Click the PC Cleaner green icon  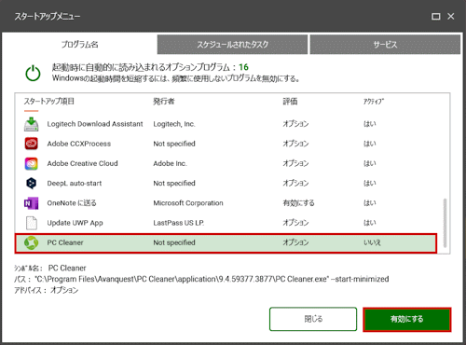[x=31, y=242]
